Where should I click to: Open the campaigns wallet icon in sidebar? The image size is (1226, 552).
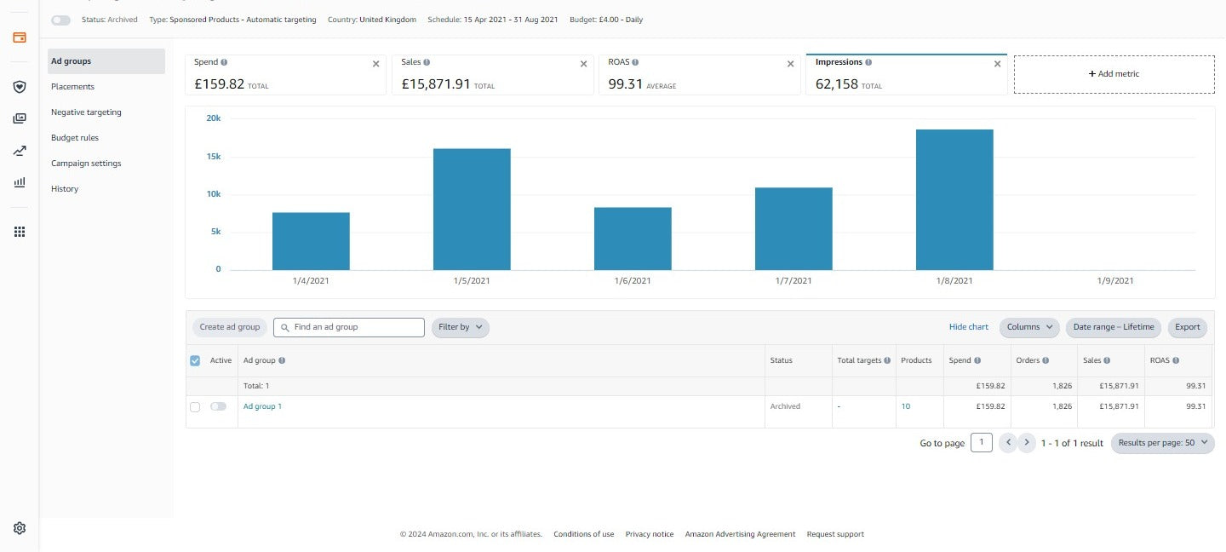[19, 37]
